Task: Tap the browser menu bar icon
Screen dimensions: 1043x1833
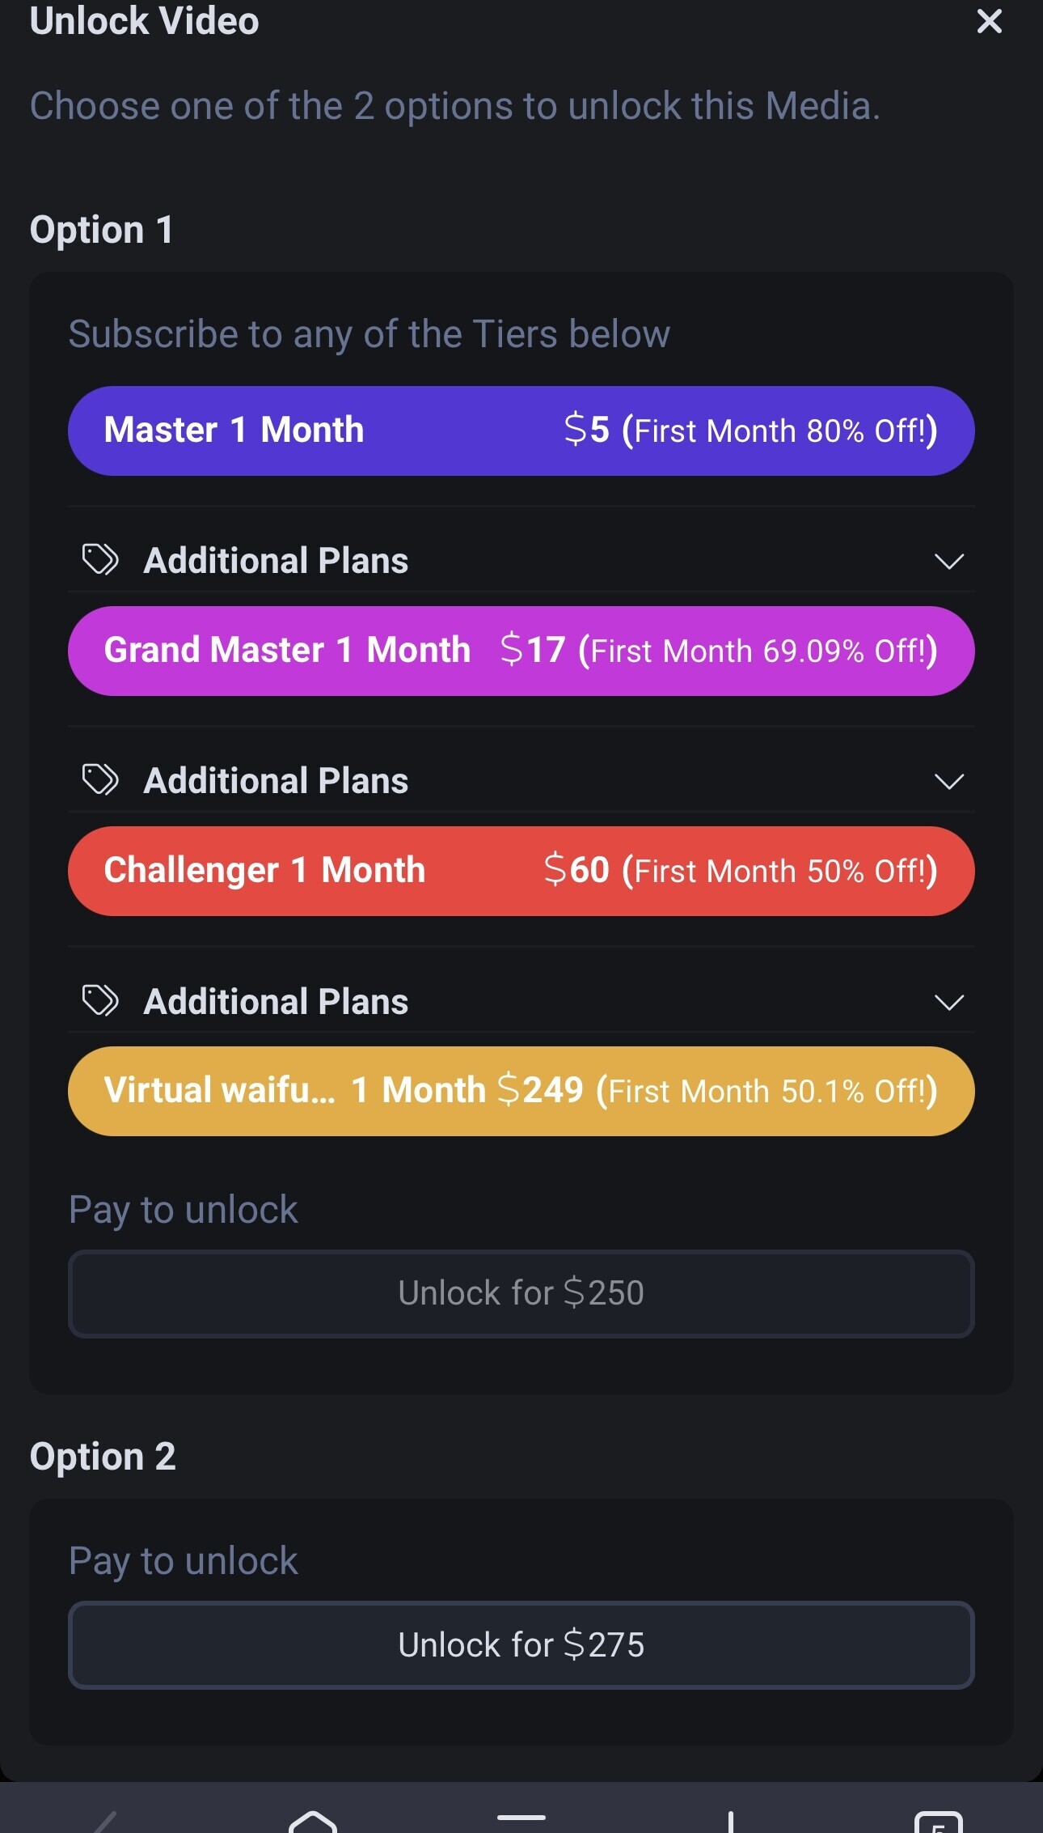Action: (521, 1818)
